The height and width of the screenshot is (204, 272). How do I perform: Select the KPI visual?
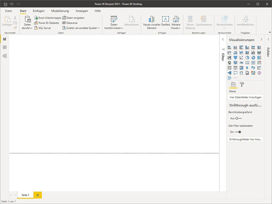click(x=259, y=63)
